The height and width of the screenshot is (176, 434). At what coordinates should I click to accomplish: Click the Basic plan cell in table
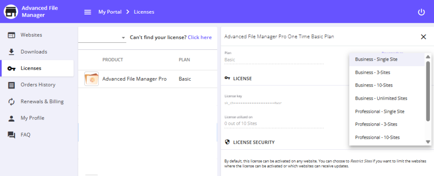(185, 79)
